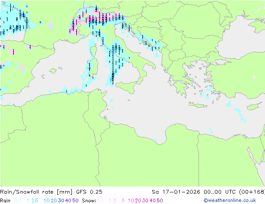Click the island of Crete on the map

(198, 105)
